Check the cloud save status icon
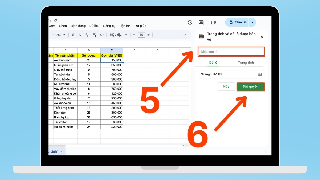This screenshot has height=180, width=320. click(56, 21)
